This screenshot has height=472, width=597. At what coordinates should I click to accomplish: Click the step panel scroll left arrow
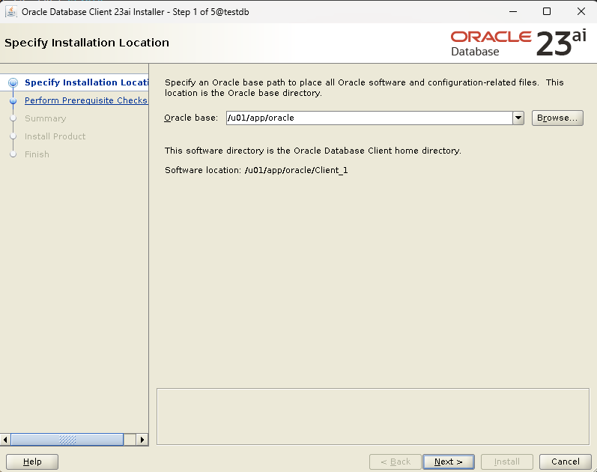click(5, 440)
